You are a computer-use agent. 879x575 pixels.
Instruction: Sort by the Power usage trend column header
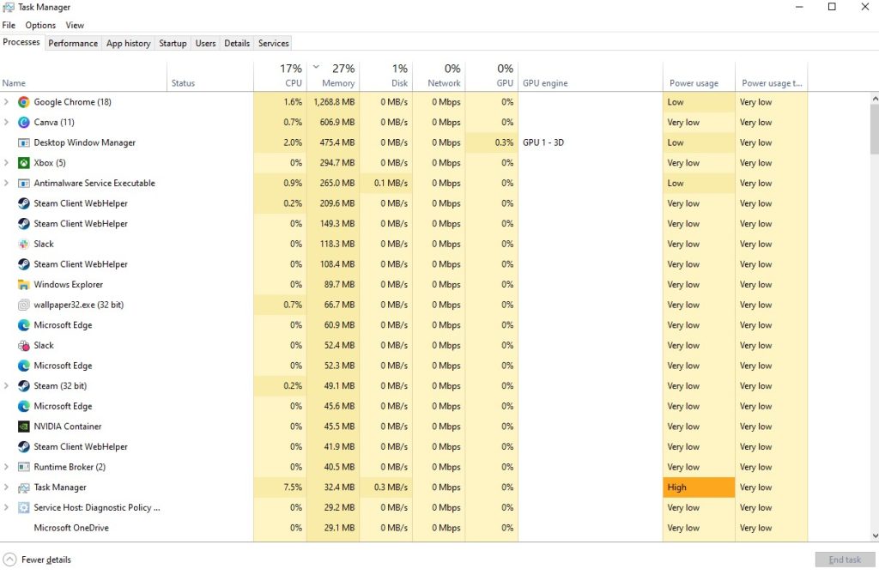point(772,76)
